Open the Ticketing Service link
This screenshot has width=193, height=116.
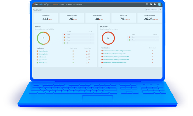[x=44, y=54]
